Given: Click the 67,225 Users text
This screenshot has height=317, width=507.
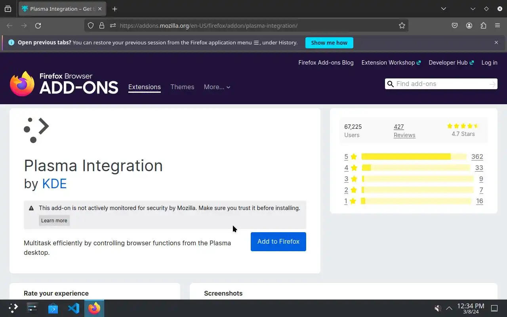Looking at the screenshot, I should coord(353,131).
